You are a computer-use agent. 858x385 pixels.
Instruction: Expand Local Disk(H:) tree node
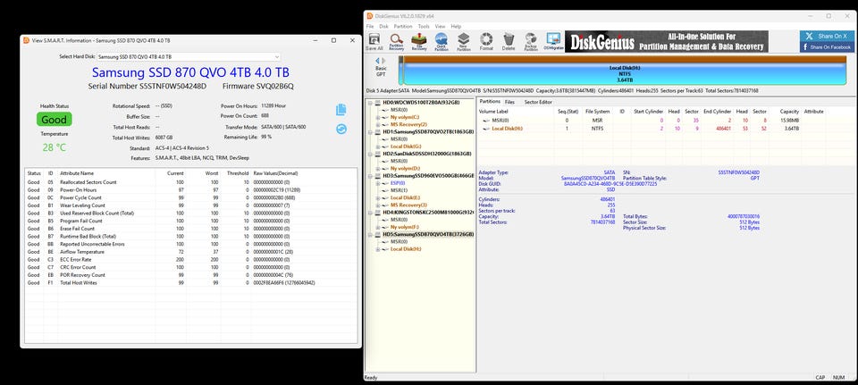pyautogui.click(x=377, y=249)
